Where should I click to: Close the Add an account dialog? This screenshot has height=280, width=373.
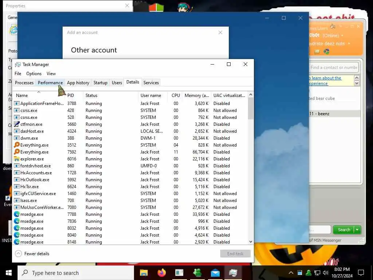tap(220, 32)
